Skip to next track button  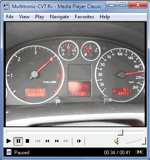66,141
